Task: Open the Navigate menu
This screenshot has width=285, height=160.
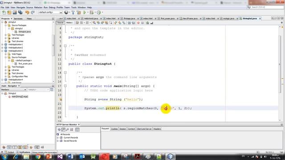Action: click(x=21, y=8)
